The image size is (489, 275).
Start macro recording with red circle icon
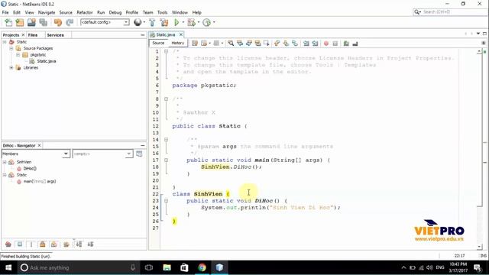point(326,44)
